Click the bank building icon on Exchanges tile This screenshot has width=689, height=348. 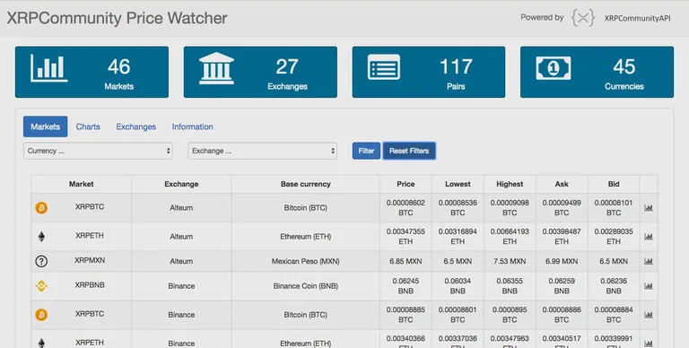(x=216, y=68)
